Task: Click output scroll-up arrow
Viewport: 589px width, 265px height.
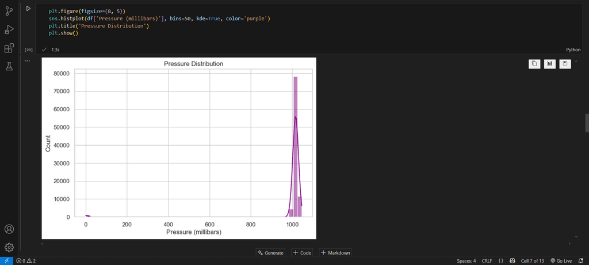Action: click(576, 60)
